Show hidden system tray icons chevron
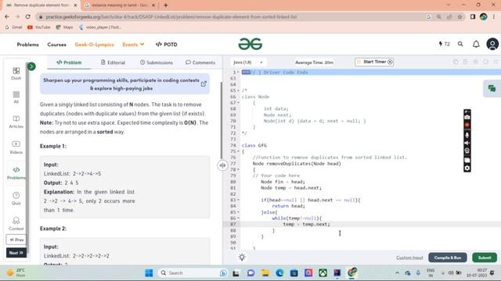Screen dimensions: 501x281 click(x=397, y=272)
